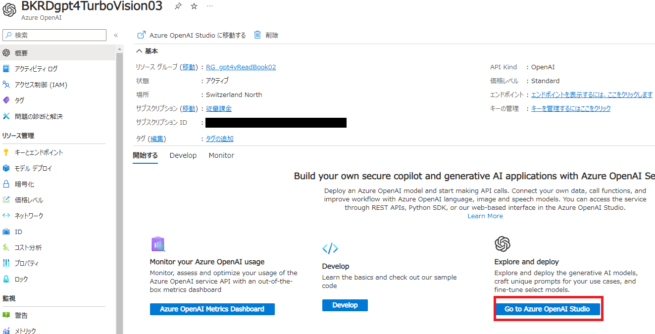Switch to the Develop tab

point(183,155)
